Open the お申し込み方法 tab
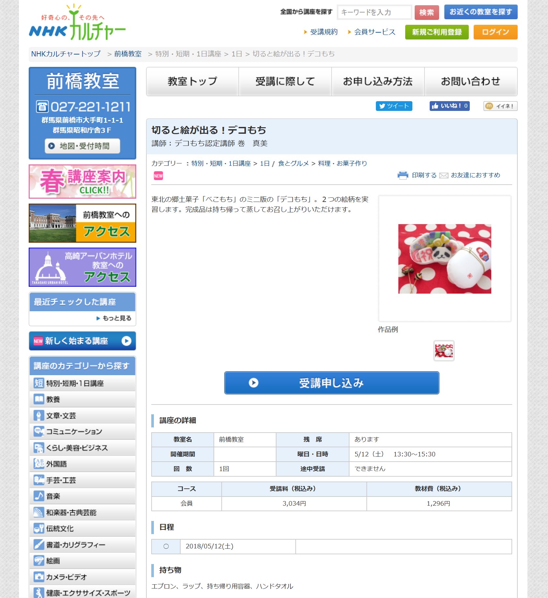 click(x=378, y=82)
